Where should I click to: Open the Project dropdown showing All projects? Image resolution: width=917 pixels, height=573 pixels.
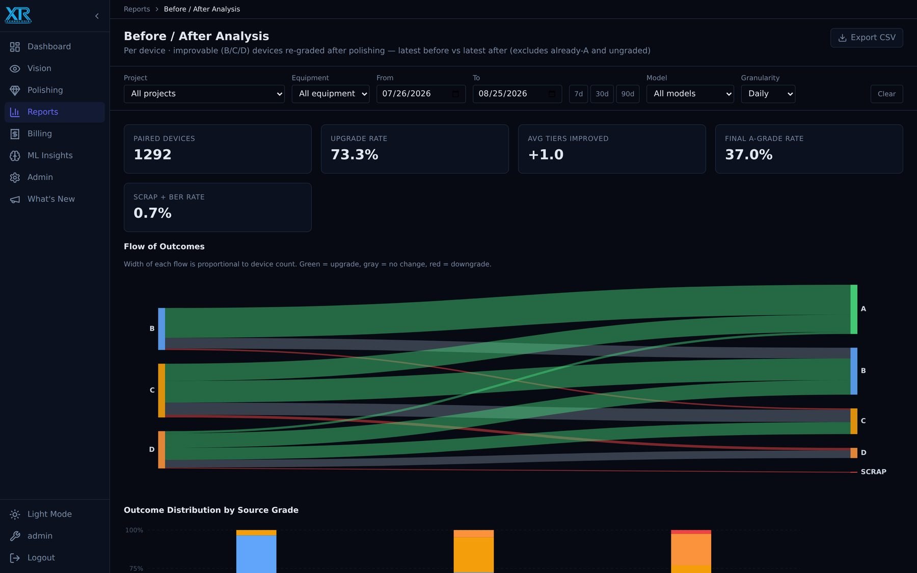click(x=204, y=94)
